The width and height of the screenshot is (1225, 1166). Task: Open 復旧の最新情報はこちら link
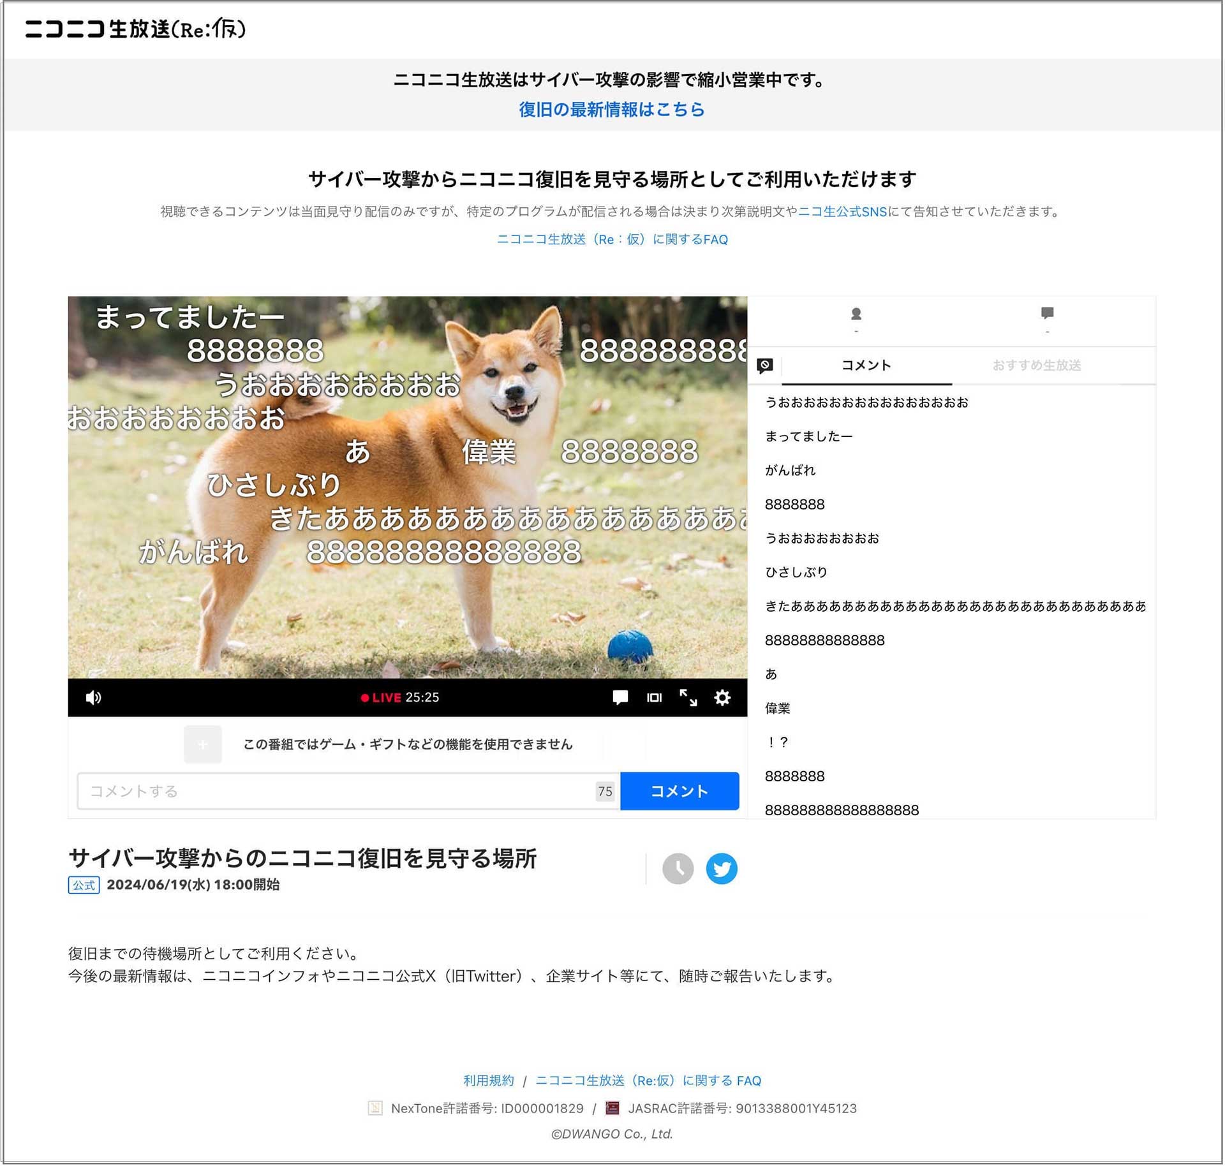[612, 110]
